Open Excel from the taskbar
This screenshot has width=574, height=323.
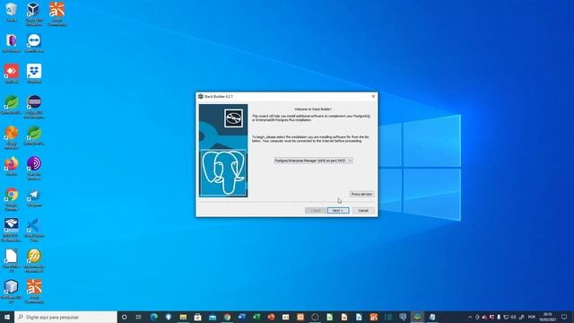[257, 317]
